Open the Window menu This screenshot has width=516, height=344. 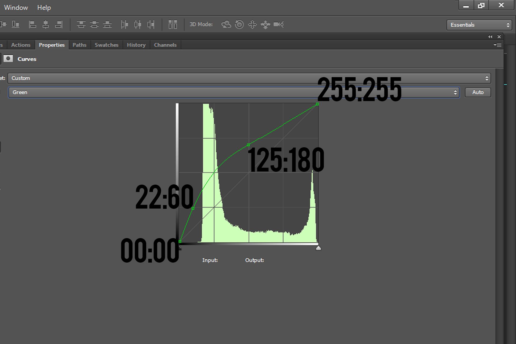coord(16,7)
